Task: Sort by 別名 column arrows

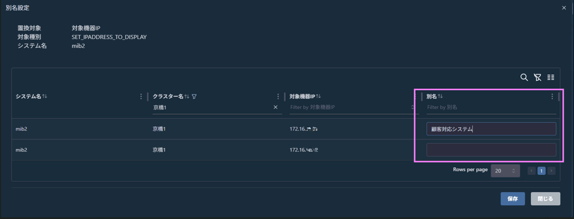Action: coord(440,96)
